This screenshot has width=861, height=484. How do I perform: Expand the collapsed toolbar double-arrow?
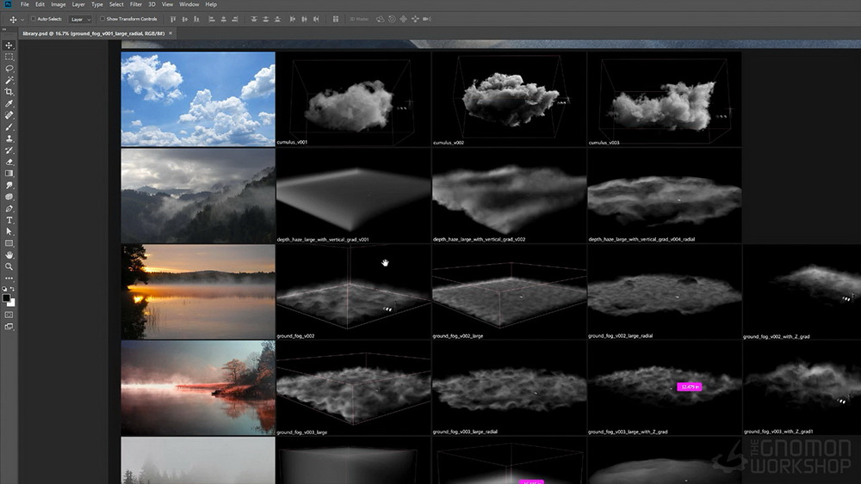pos(4,29)
